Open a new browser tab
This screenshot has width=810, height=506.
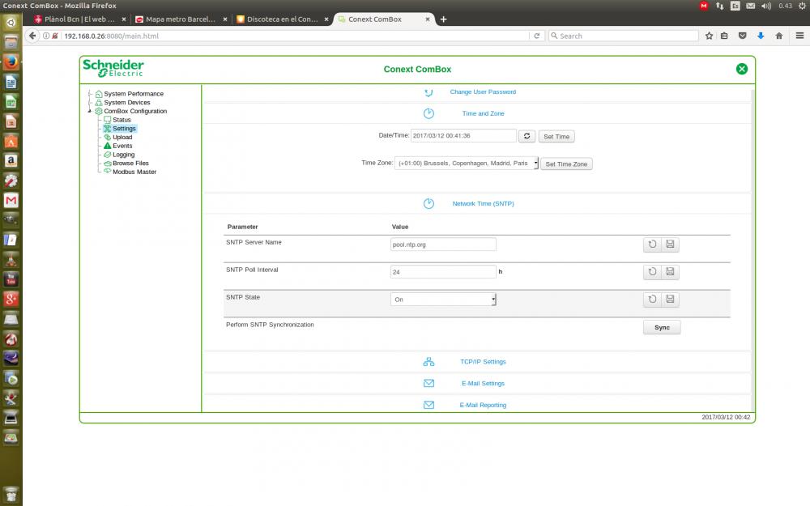443,19
